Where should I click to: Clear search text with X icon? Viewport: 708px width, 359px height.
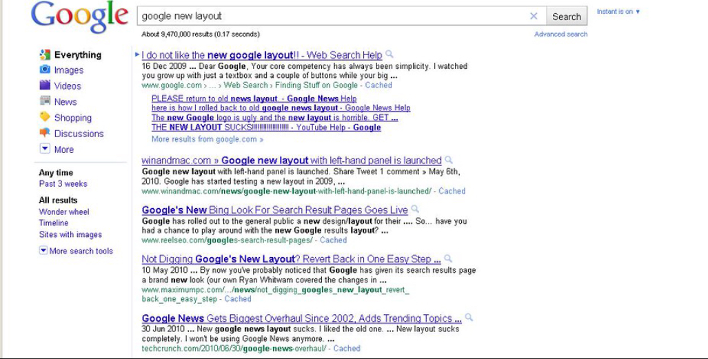[x=534, y=16]
